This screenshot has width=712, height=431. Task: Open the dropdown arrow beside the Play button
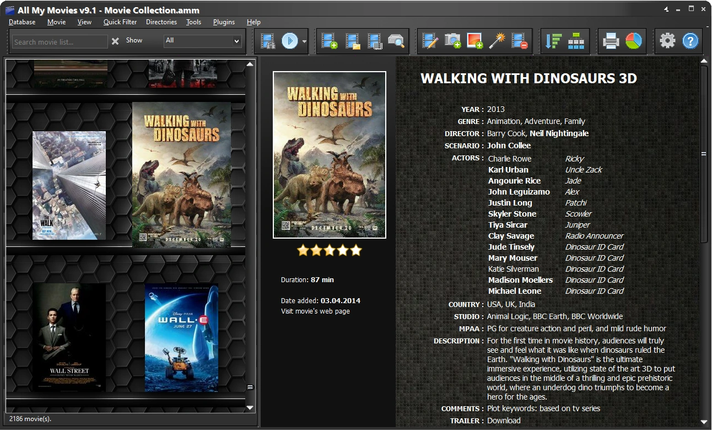coord(304,41)
